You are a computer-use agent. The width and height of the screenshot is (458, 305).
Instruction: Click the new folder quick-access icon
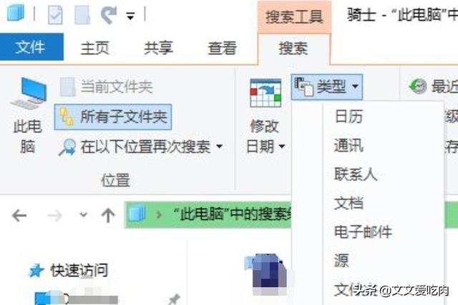[x=82, y=14]
